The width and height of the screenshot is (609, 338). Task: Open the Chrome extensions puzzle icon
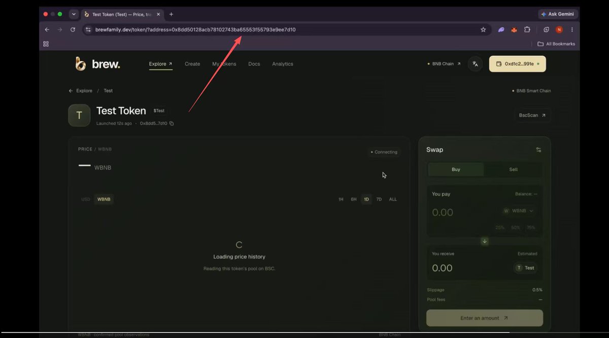(x=527, y=30)
